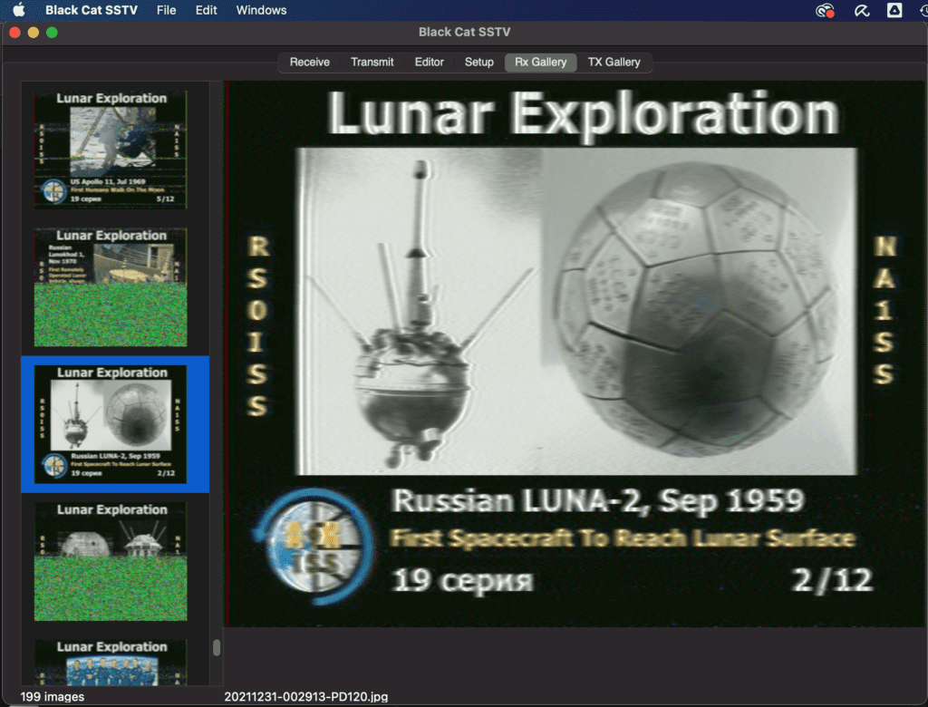Open the Apple menu

pos(18,11)
